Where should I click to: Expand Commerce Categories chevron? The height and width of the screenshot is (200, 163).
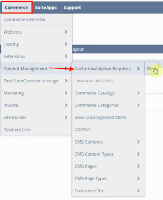(x=139, y=105)
